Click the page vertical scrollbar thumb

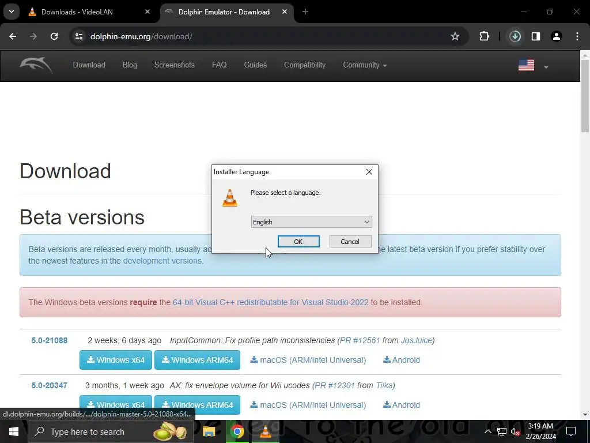tap(585, 96)
